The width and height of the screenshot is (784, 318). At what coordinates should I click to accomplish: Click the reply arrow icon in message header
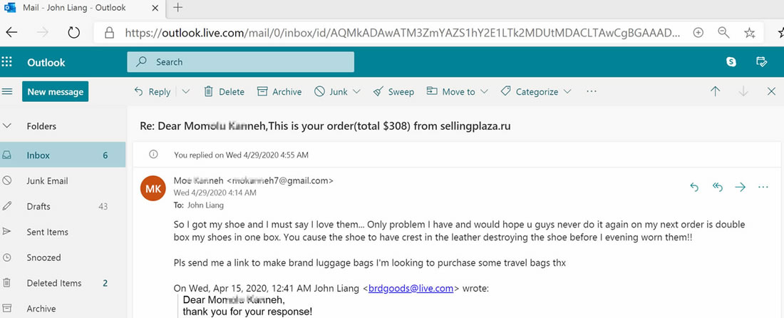[694, 187]
